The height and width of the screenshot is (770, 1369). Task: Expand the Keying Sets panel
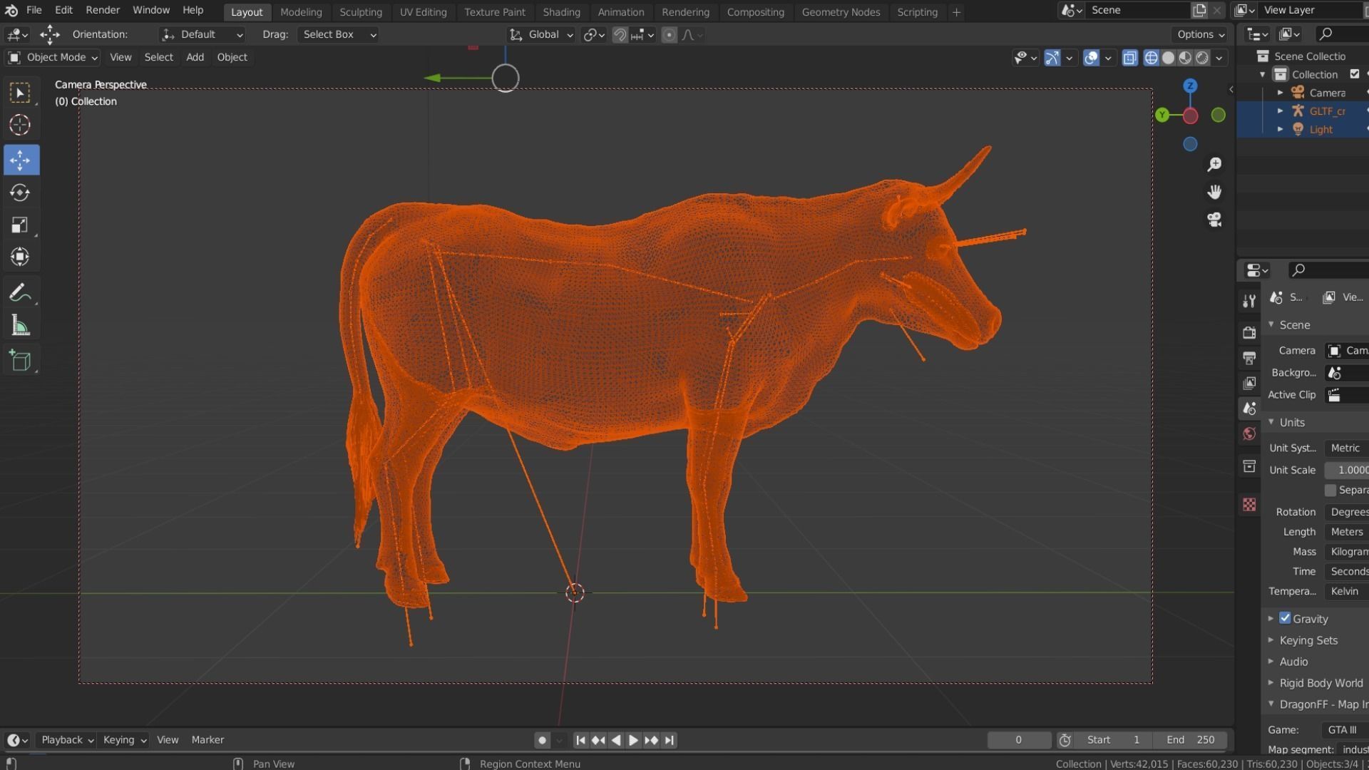coord(1308,640)
